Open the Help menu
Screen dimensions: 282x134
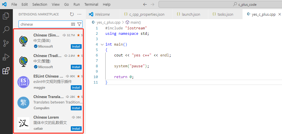107,5
